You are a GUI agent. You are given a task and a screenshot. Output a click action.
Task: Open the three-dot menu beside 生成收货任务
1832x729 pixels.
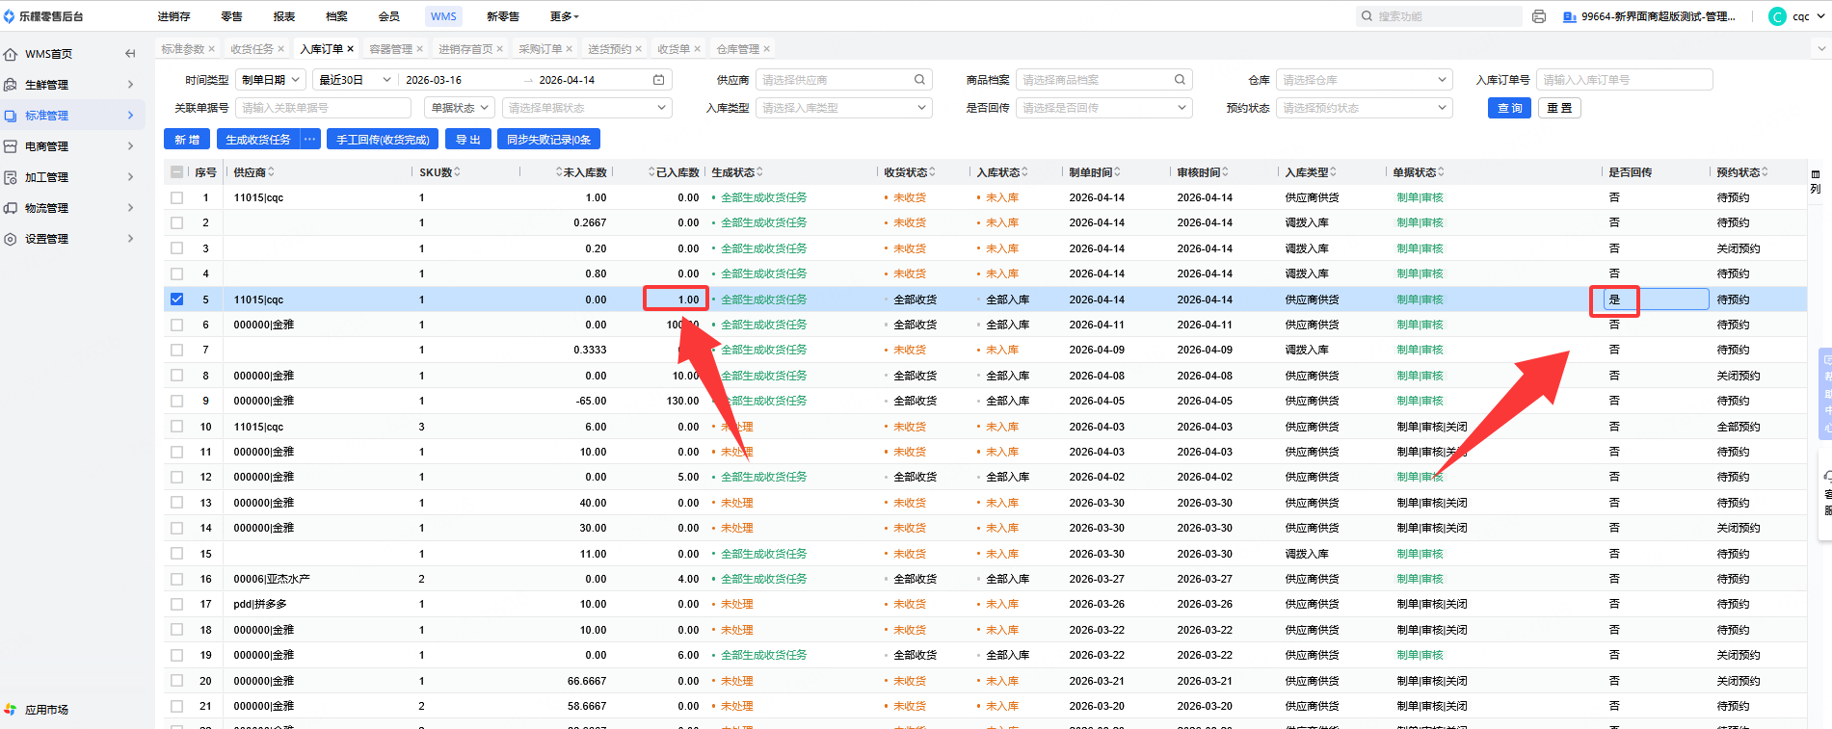tap(309, 140)
